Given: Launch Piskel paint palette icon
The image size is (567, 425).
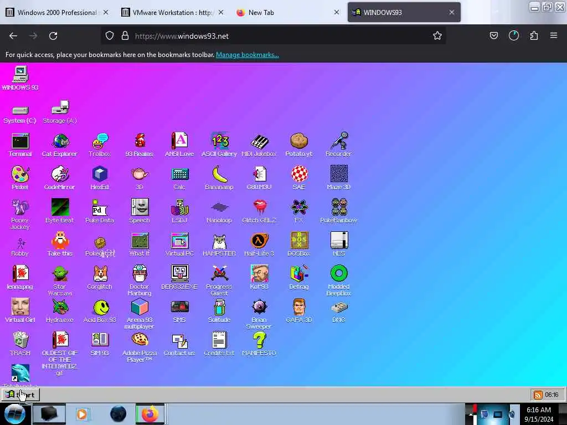Looking at the screenshot, I should pos(20,178).
